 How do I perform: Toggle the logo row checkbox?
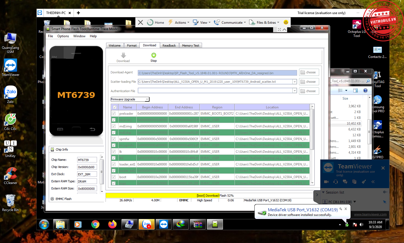[x=114, y=183]
